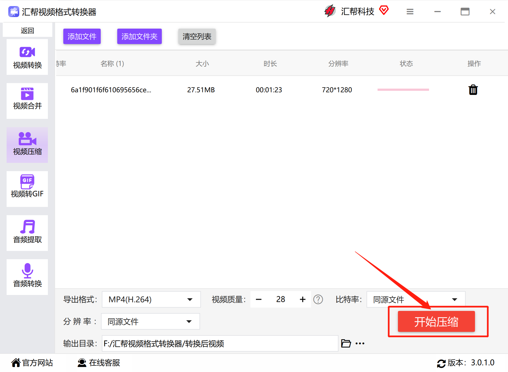Screen dimensions: 508x372
Task: Delete the 6a1f901f6f610695656ce file with trash icon
Action: 473,90
